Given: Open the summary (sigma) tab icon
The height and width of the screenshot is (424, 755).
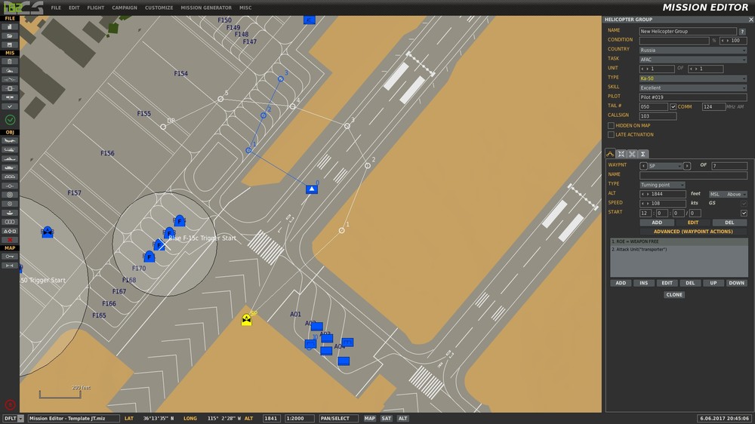Looking at the screenshot, I should (643, 154).
